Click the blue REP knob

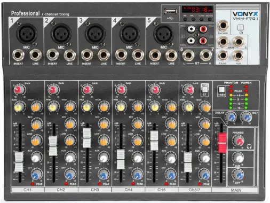pyautogui.click(x=247, y=117)
